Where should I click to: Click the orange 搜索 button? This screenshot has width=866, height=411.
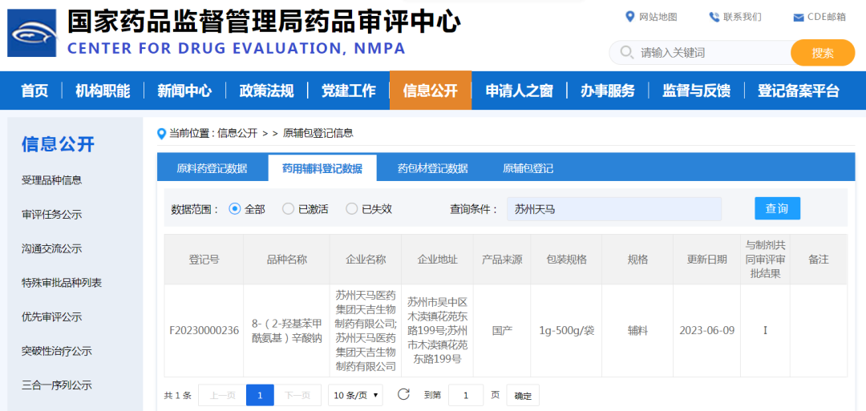[822, 53]
